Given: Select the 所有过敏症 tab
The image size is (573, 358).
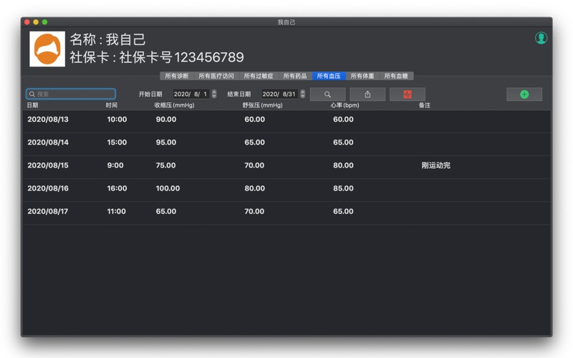Looking at the screenshot, I should pos(258,76).
